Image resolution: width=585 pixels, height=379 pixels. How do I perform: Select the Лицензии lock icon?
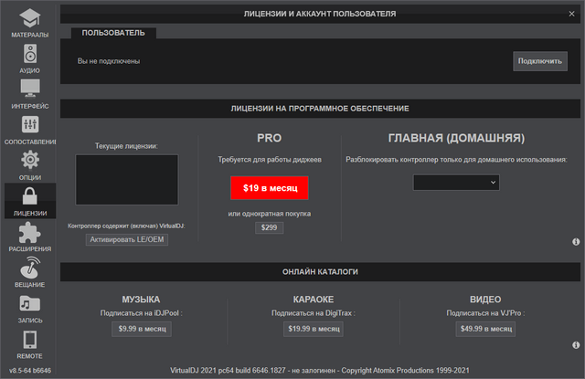click(x=29, y=200)
